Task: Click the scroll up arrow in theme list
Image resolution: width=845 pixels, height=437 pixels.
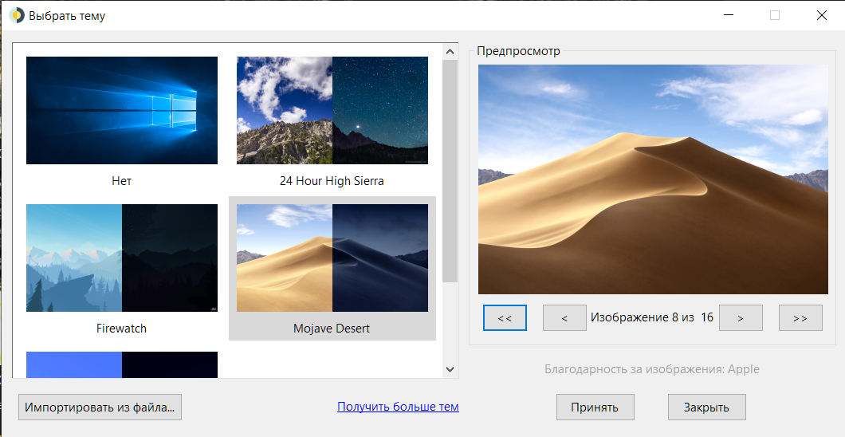Action: click(450, 52)
